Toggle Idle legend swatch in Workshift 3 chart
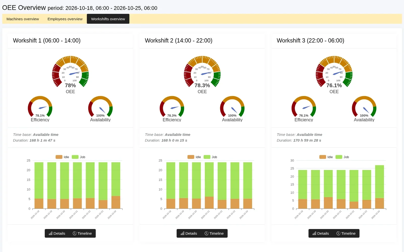 [322, 157]
